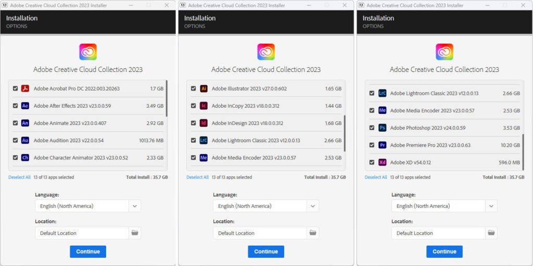Click Creative Cloud logo in right window
Image resolution: width=533 pixels, height=266 pixels.
coord(445,52)
